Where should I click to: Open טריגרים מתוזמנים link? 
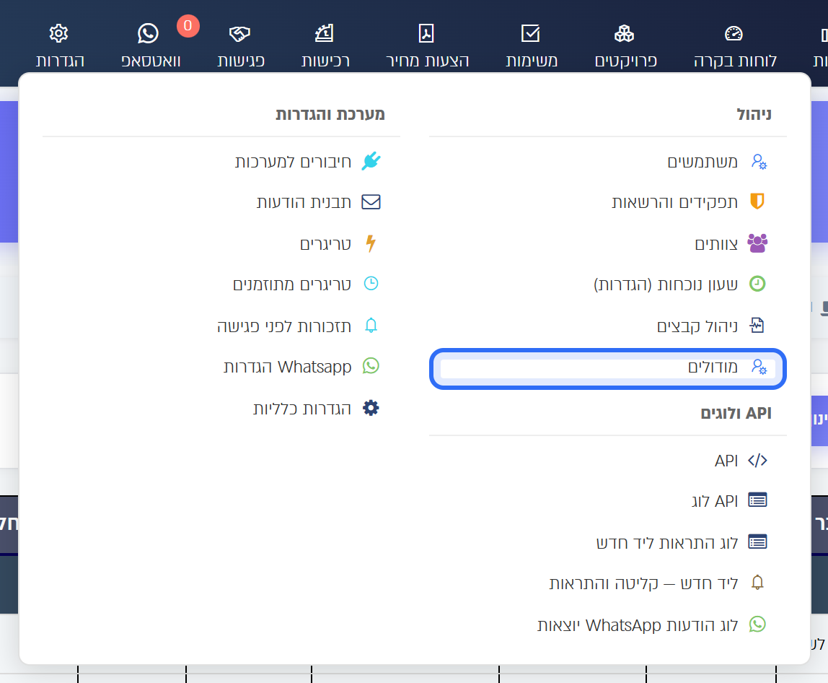(x=292, y=284)
